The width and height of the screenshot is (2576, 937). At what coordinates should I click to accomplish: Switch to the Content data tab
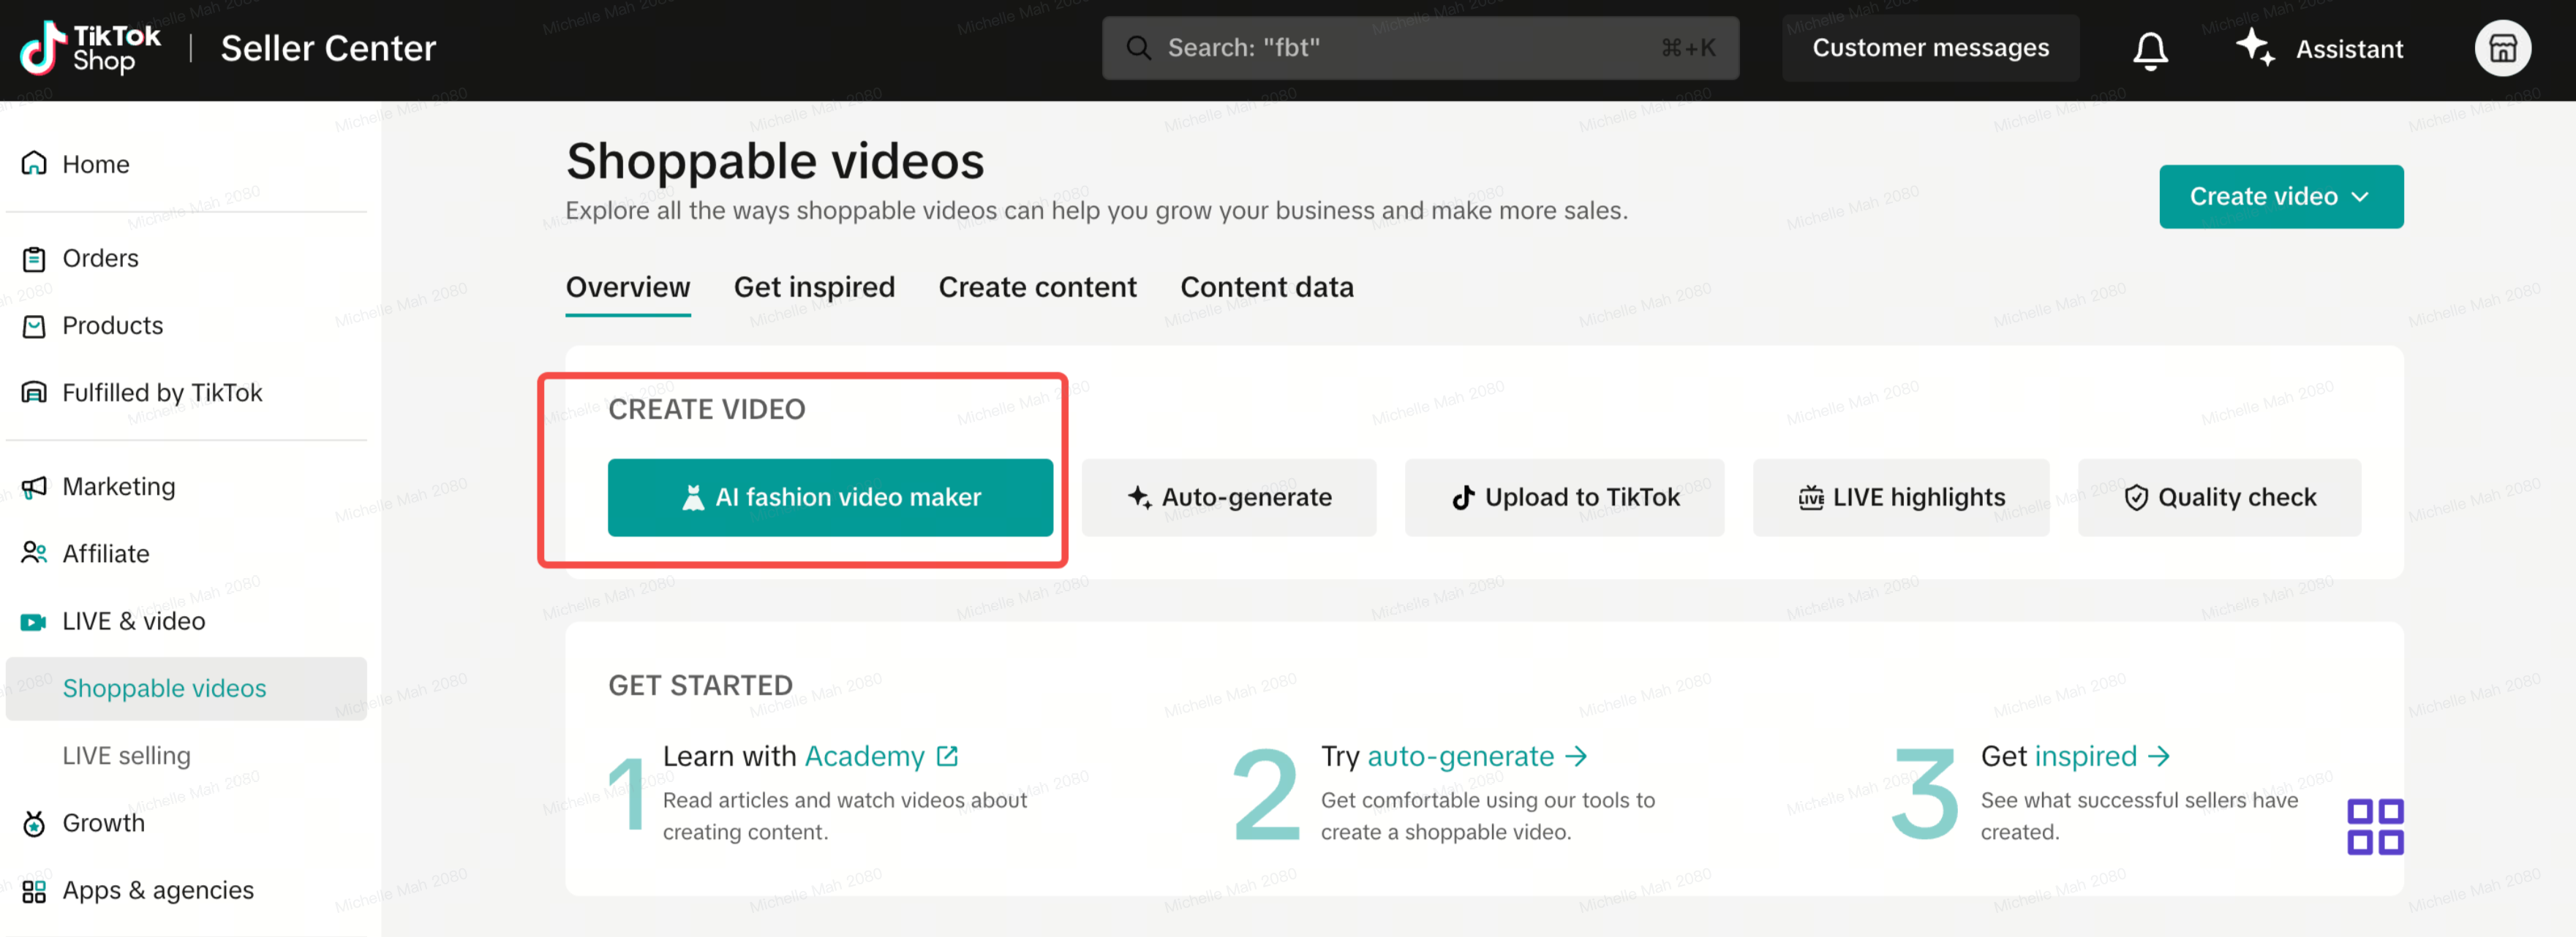[x=1266, y=288]
